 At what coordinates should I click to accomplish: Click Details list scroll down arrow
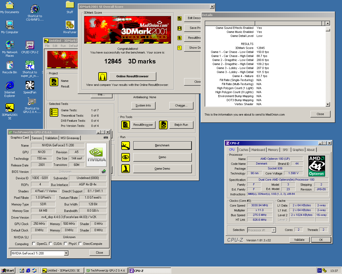328,104
